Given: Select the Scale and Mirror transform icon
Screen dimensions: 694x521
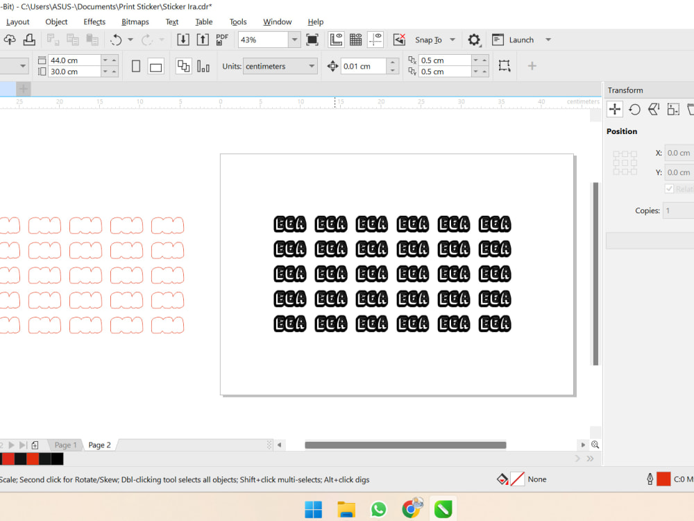Looking at the screenshot, I should [654, 109].
